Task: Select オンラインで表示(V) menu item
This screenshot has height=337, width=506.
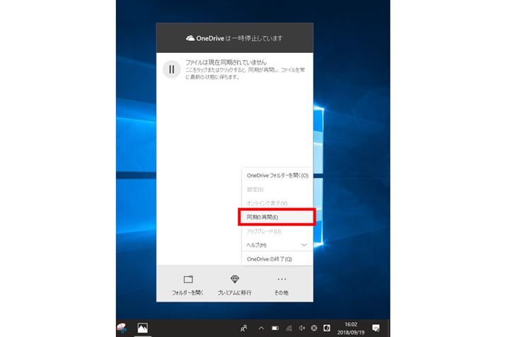Action: [x=277, y=203]
